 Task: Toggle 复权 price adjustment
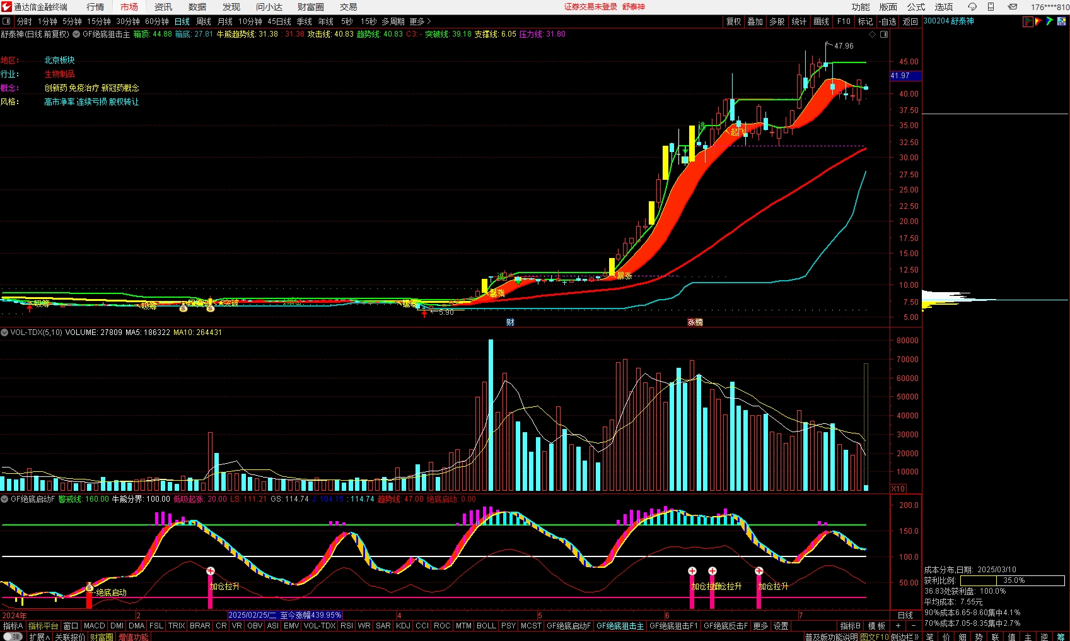734,21
